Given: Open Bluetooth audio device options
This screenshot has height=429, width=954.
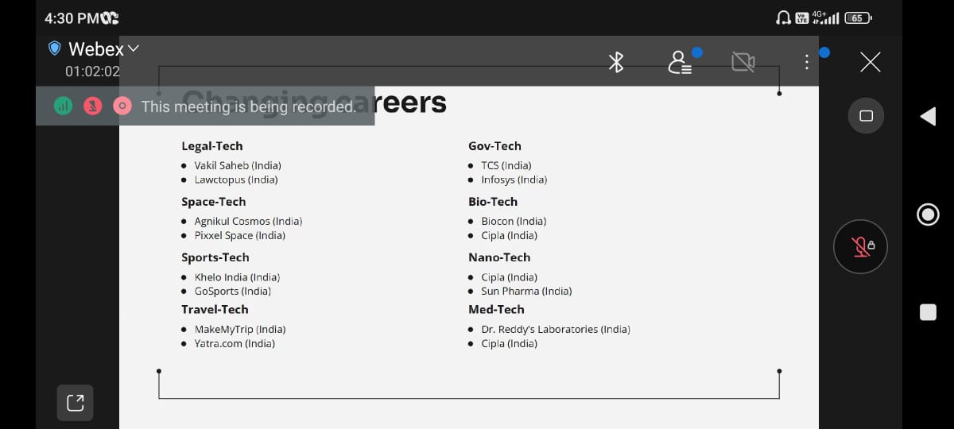Looking at the screenshot, I should click(616, 62).
